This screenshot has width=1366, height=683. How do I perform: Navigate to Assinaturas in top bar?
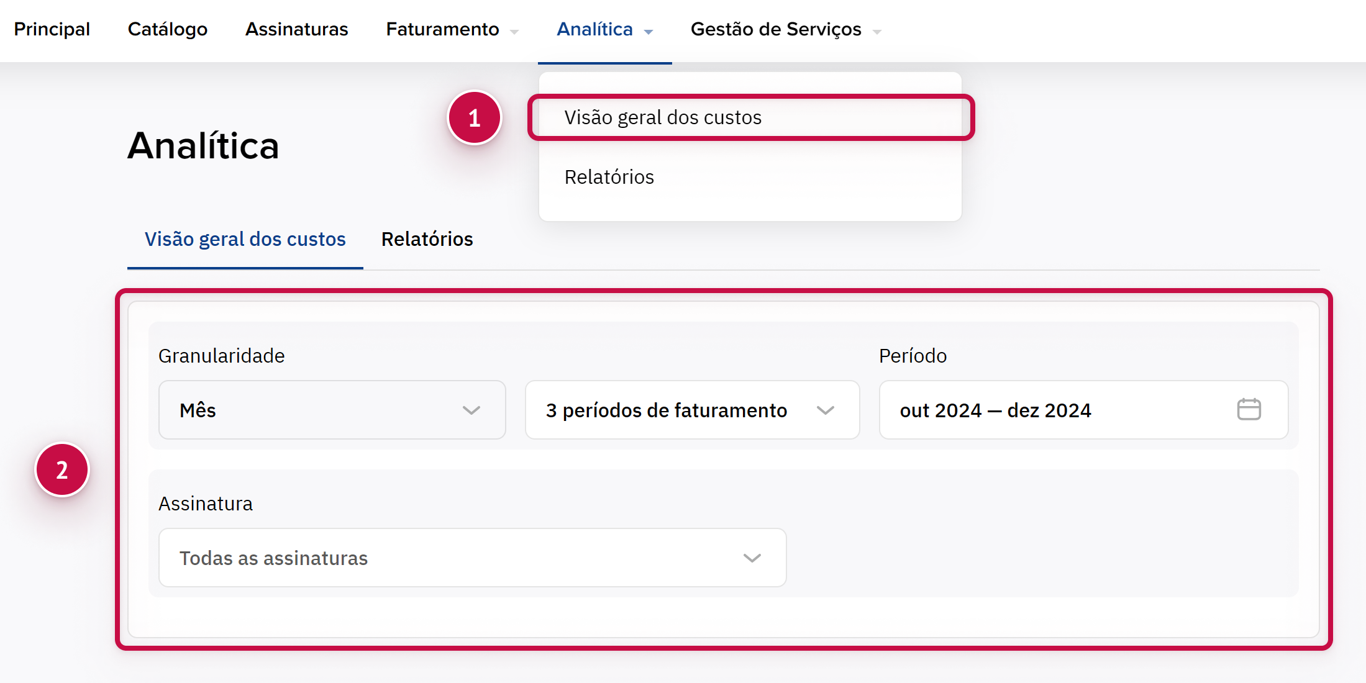[x=296, y=29]
